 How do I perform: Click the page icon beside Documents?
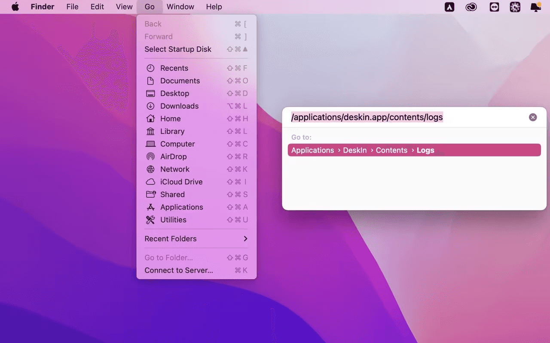pos(150,81)
